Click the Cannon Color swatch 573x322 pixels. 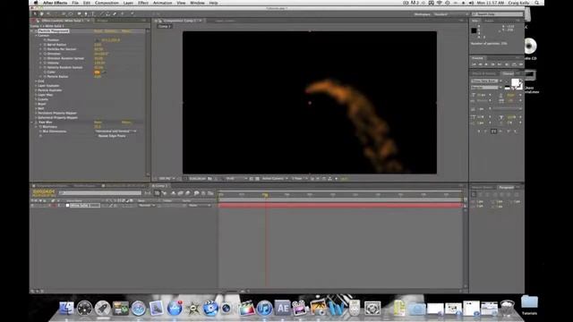click(97, 72)
